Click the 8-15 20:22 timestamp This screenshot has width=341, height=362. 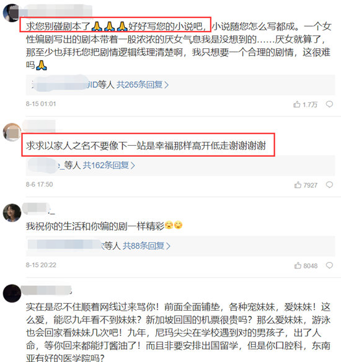[41, 265]
